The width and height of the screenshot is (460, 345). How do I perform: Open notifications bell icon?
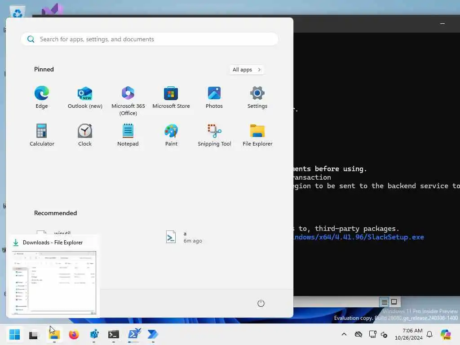pyautogui.click(x=429, y=334)
